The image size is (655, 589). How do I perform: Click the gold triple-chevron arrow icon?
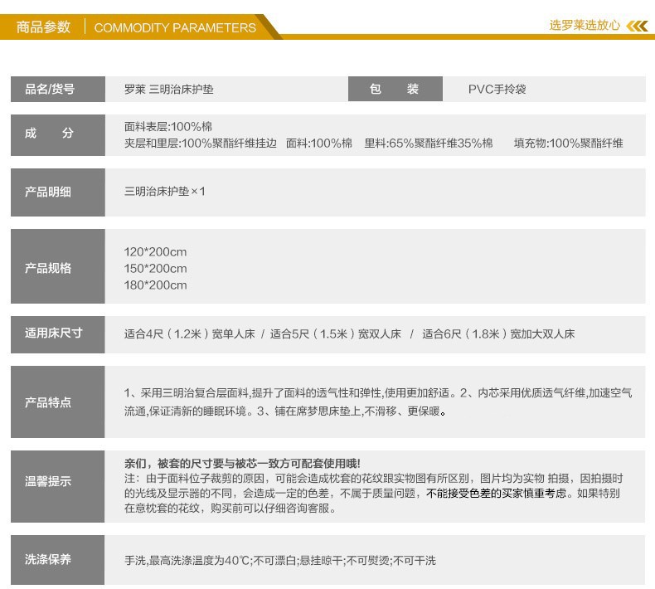point(637,26)
